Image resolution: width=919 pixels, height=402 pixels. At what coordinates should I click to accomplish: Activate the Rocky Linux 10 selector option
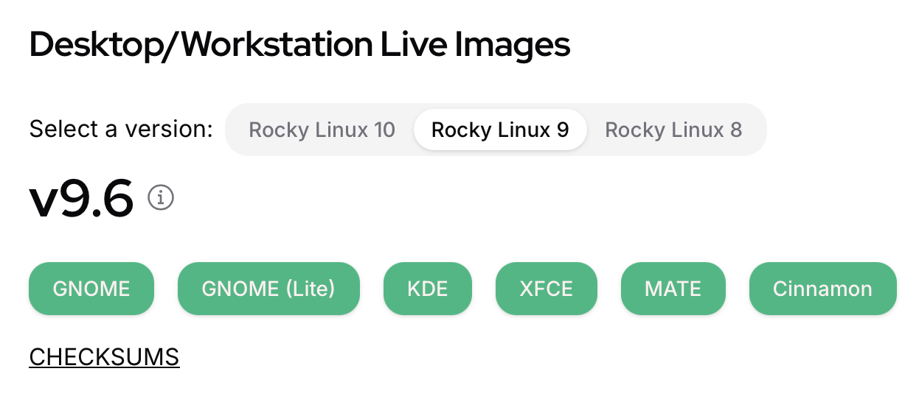322,130
